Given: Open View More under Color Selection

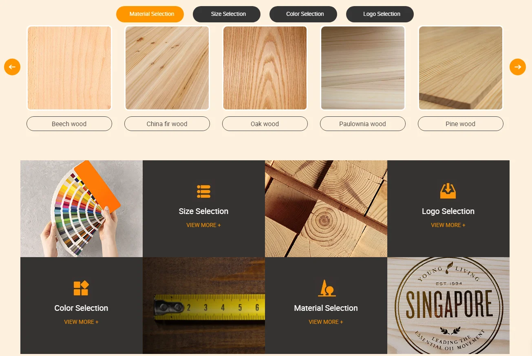Looking at the screenshot, I should pyautogui.click(x=81, y=322).
